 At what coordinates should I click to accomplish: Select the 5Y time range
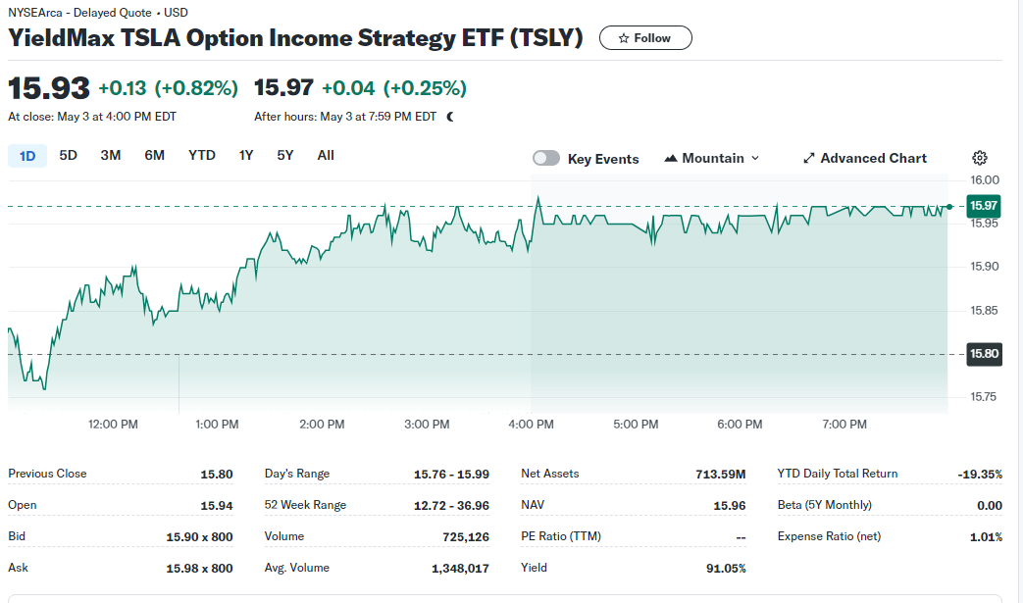pos(285,155)
